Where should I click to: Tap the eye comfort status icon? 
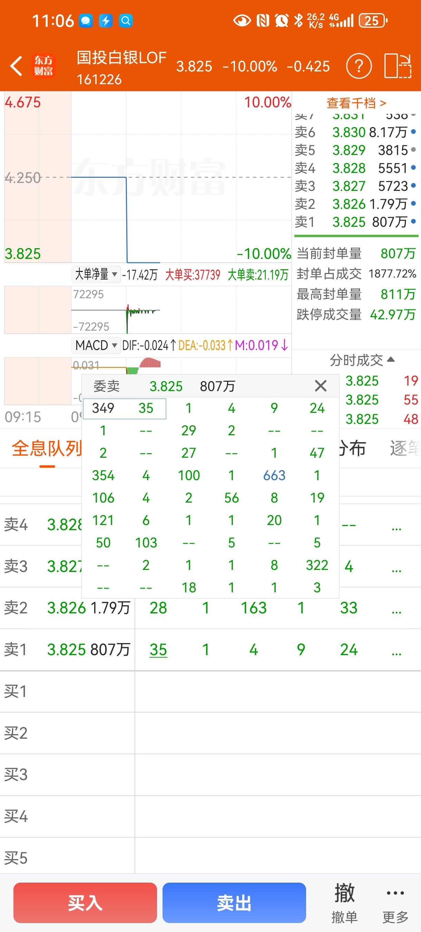click(x=242, y=21)
